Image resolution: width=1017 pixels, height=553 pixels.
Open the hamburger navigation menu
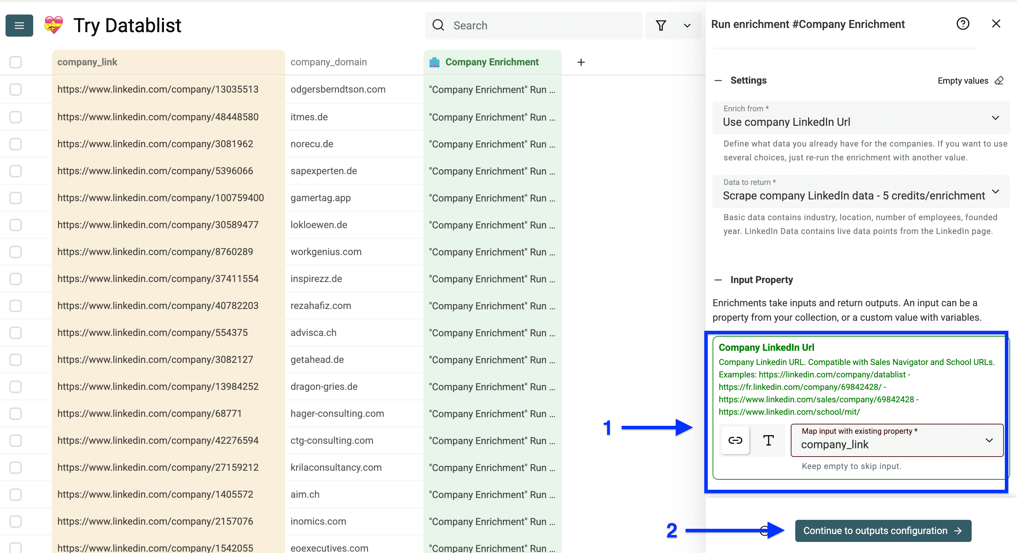19,25
